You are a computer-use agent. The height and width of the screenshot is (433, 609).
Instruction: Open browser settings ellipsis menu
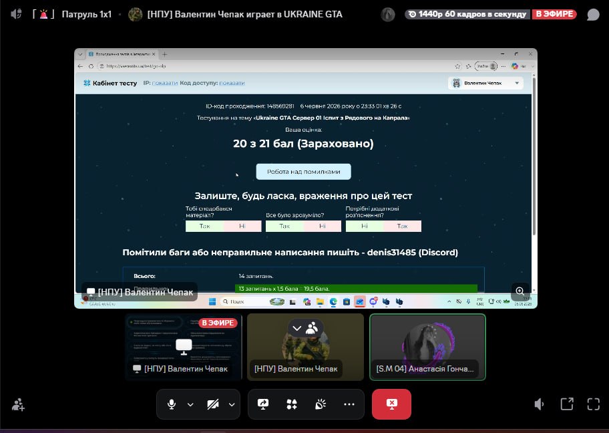click(x=503, y=66)
